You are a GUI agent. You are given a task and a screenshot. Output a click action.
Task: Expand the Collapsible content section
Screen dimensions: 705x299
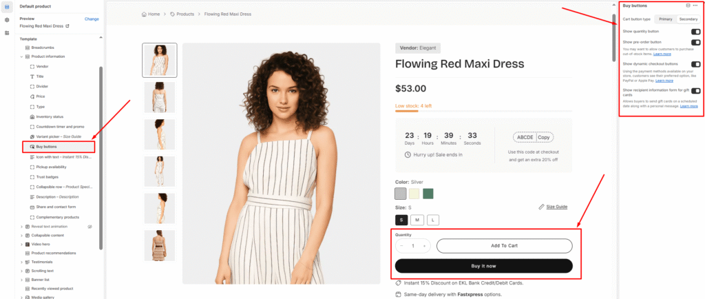click(21, 235)
